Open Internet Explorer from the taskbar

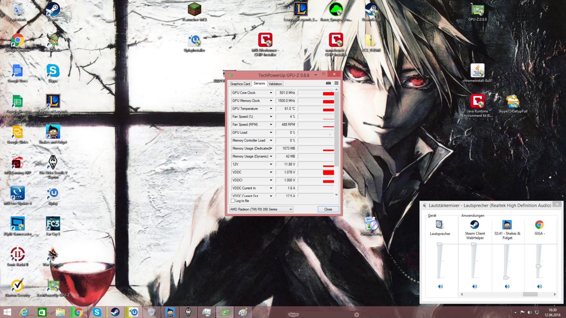tap(24, 312)
